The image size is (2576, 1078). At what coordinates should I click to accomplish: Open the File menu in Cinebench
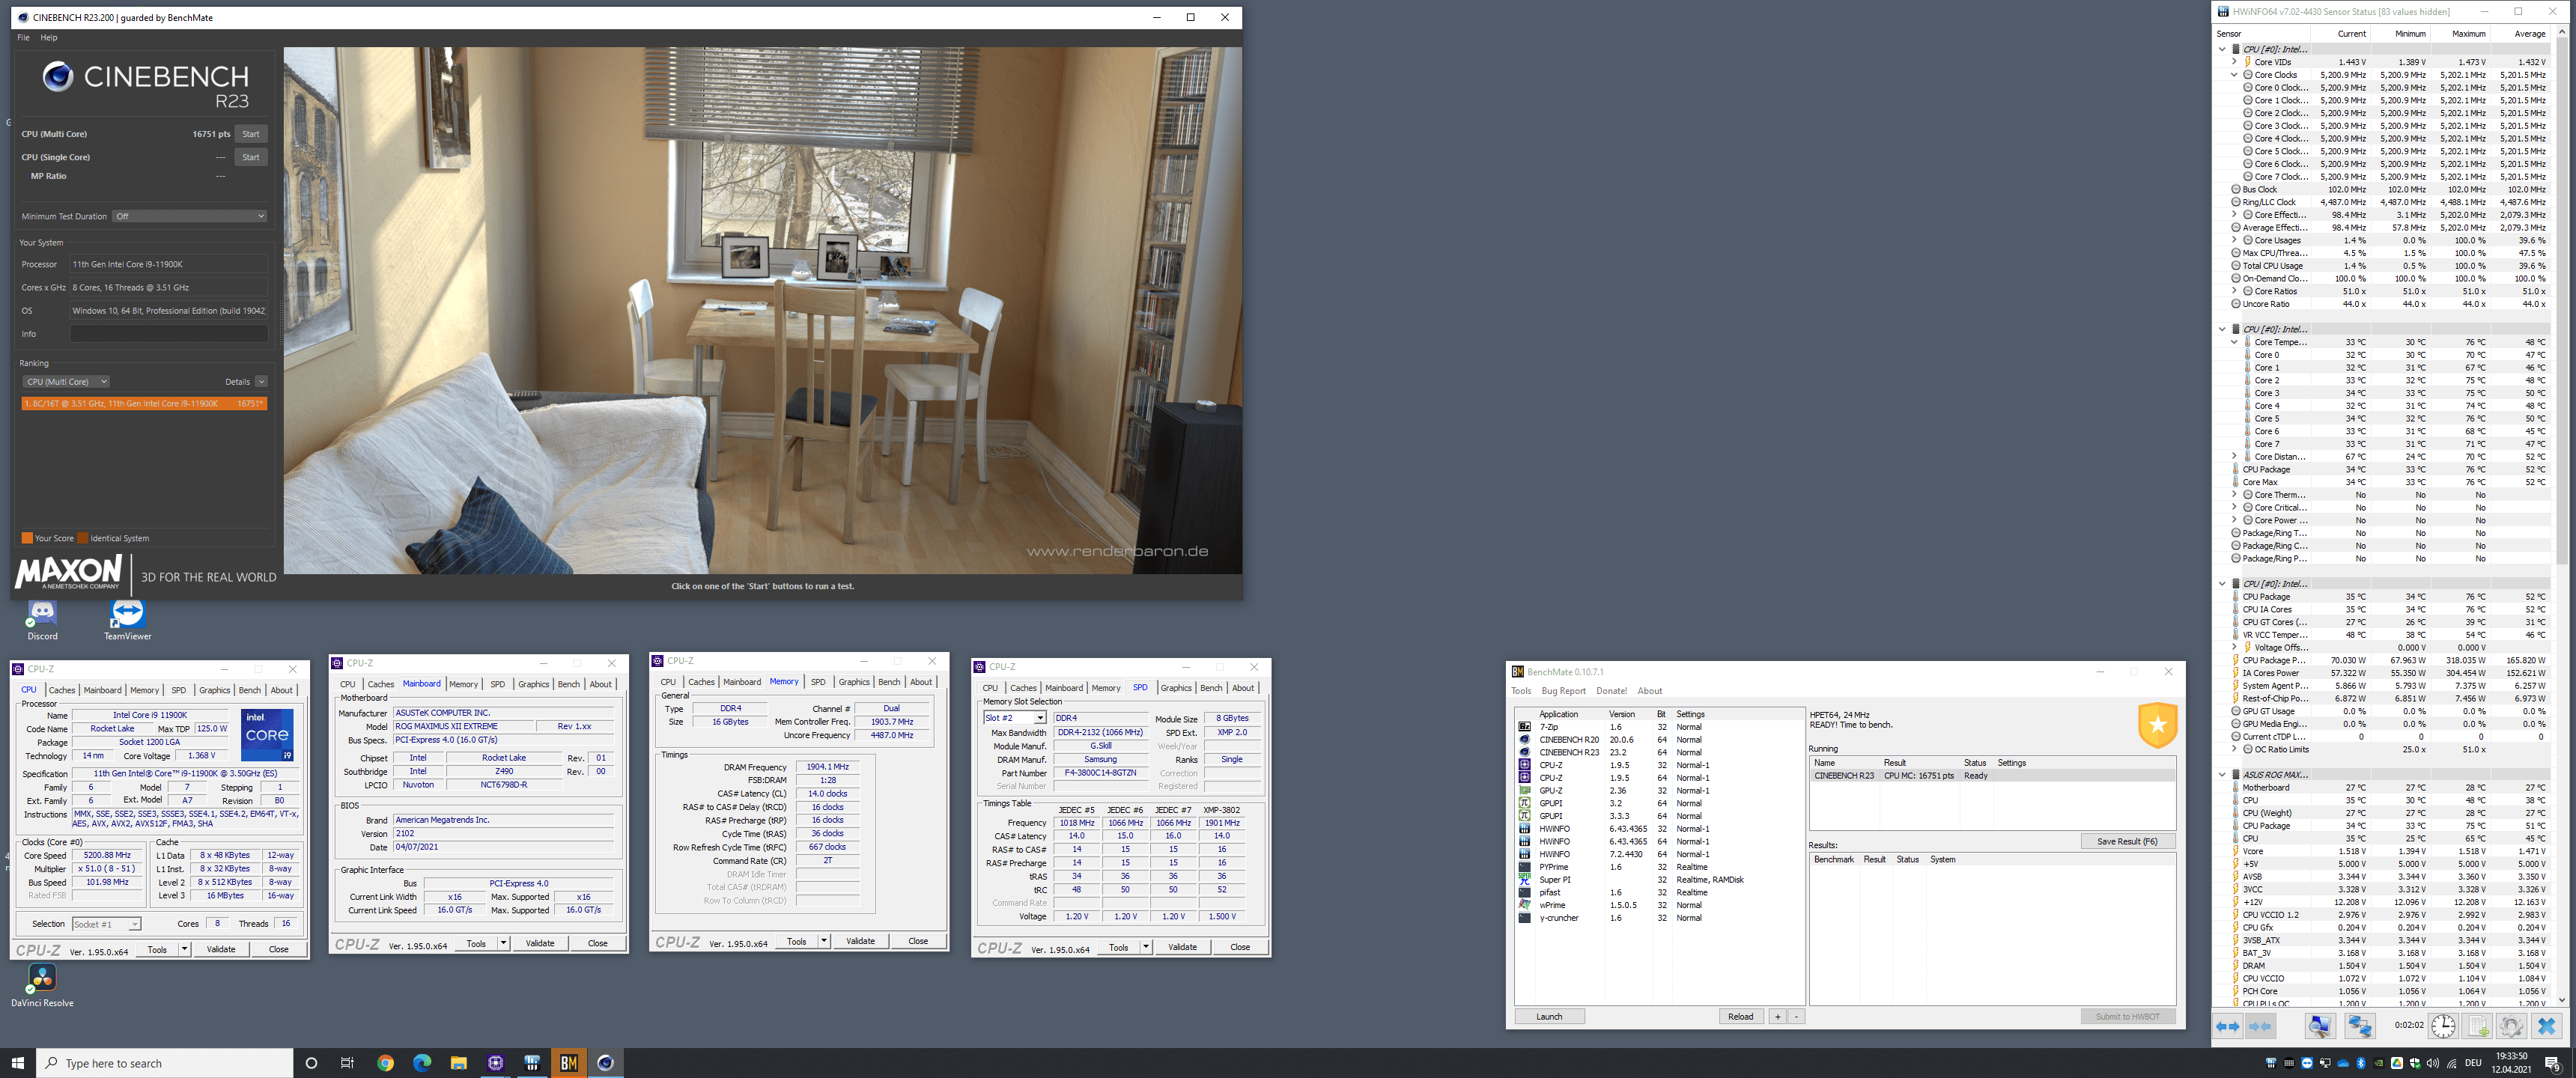(23, 38)
